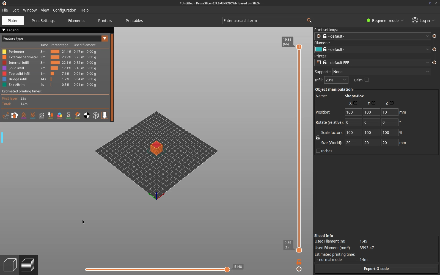
Task: Toggle custom G-codes visibility icon
Action: click(x=78, y=116)
